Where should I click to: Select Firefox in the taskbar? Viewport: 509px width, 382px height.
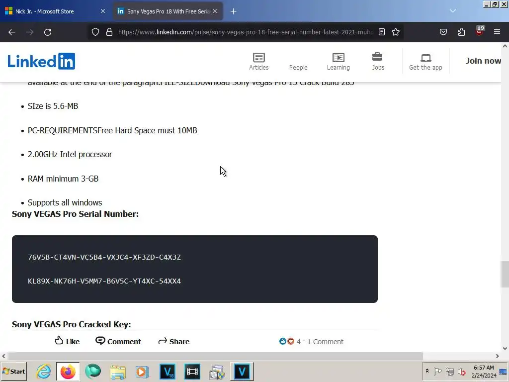pyautogui.click(x=68, y=371)
